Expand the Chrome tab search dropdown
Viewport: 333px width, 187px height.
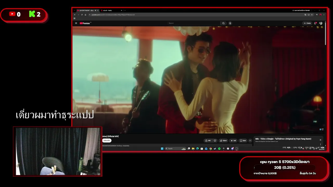point(74,10)
